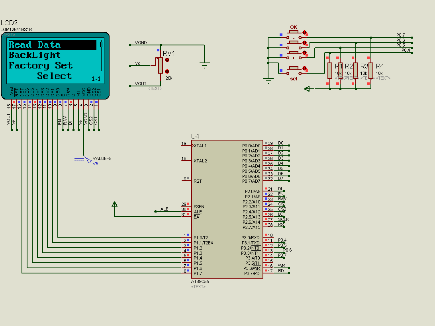The width and height of the screenshot is (435, 326).
Task: Select the power arrow terminal below resistors R1-R4
Action: (x=307, y=89)
